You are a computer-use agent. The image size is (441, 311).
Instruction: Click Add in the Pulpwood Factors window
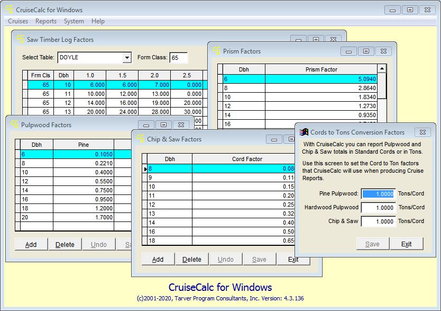coord(31,244)
